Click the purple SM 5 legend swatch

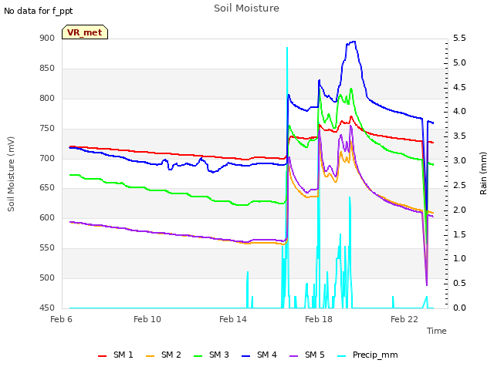[293, 356]
